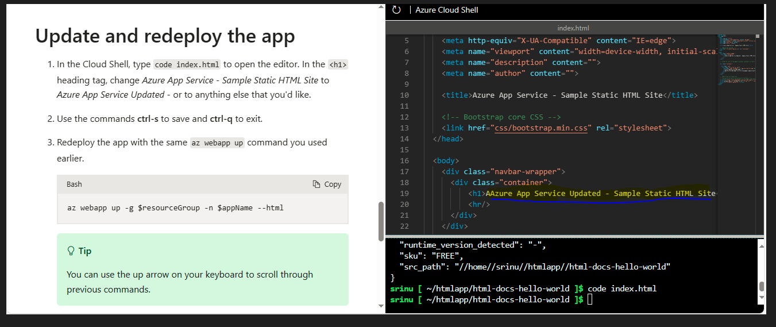Click the 'Azure Cloud Shell' title text

pyautogui.click(x=447, y=10)
